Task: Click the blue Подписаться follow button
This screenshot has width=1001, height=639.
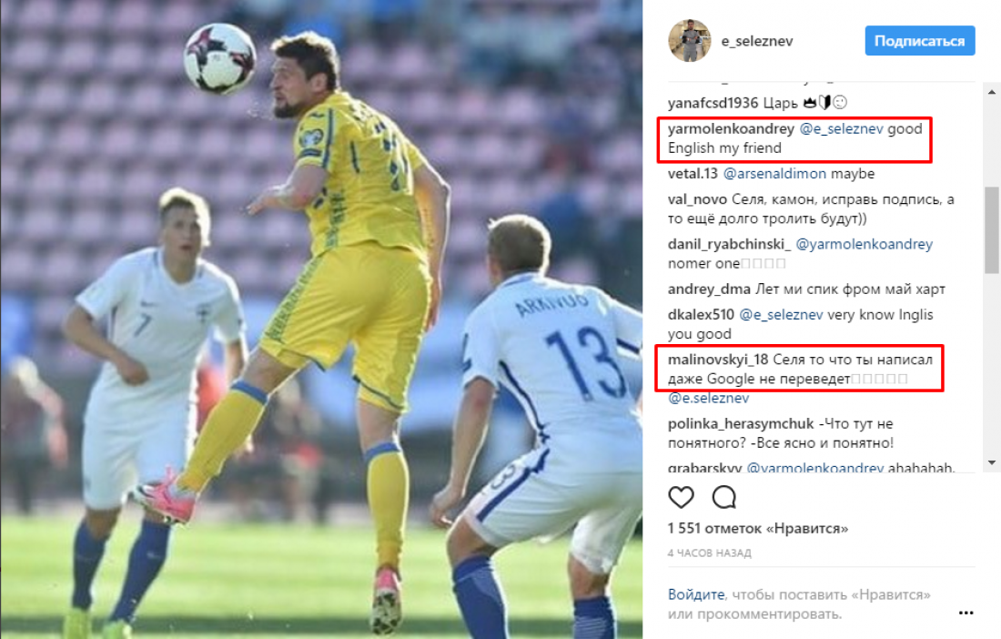Action: click(919, 41)
